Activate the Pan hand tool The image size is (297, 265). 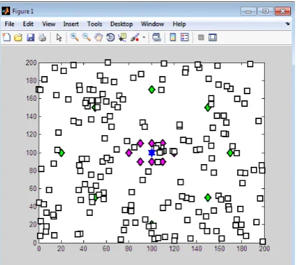click(98, 38)
